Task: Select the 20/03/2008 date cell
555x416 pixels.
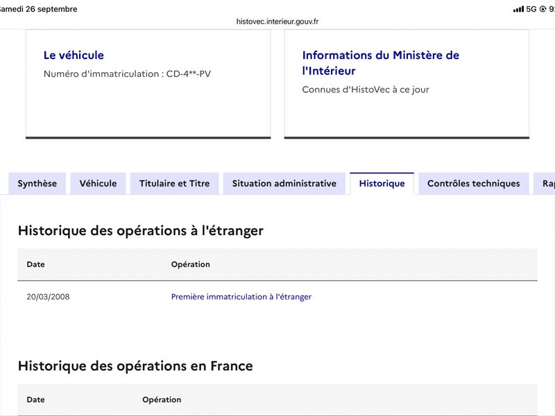Action: [48, 297]
